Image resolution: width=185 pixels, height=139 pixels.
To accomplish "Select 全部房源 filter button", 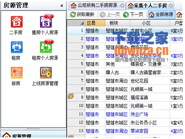I will (x=161, y=15).
